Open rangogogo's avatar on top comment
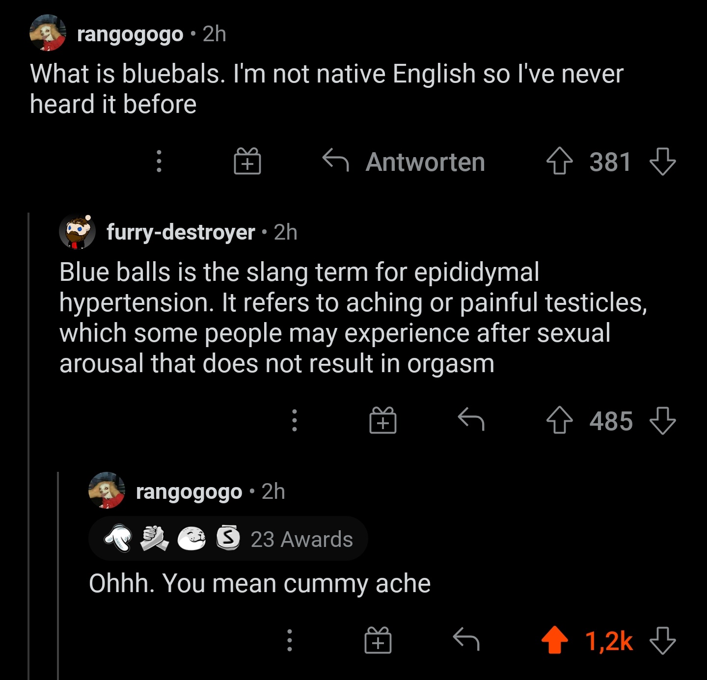The height and width of the screenshot is (680, 707). pyautogui.click(x=48, y=33)
